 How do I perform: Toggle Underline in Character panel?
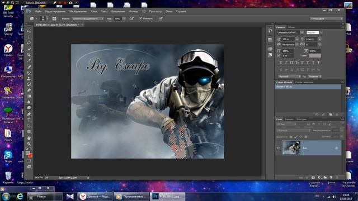click(x=313, y=63)
